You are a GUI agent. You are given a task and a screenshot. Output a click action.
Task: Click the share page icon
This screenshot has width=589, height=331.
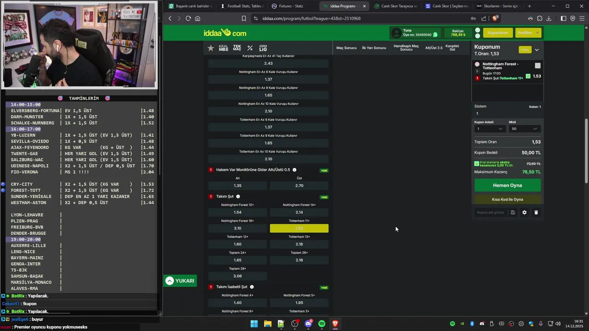484,18
